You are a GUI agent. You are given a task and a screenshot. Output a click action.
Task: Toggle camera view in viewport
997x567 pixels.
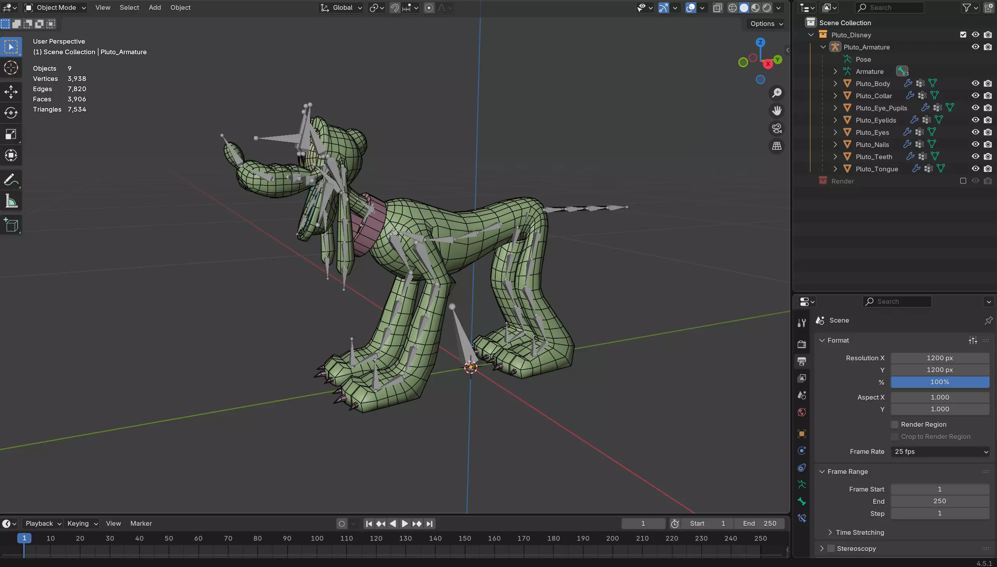tap(777, 128)
